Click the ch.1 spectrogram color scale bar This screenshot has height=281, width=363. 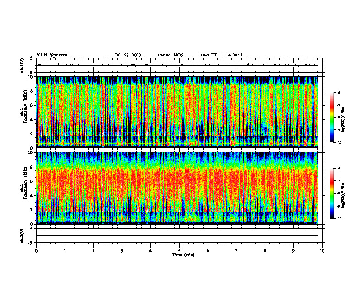331,118
